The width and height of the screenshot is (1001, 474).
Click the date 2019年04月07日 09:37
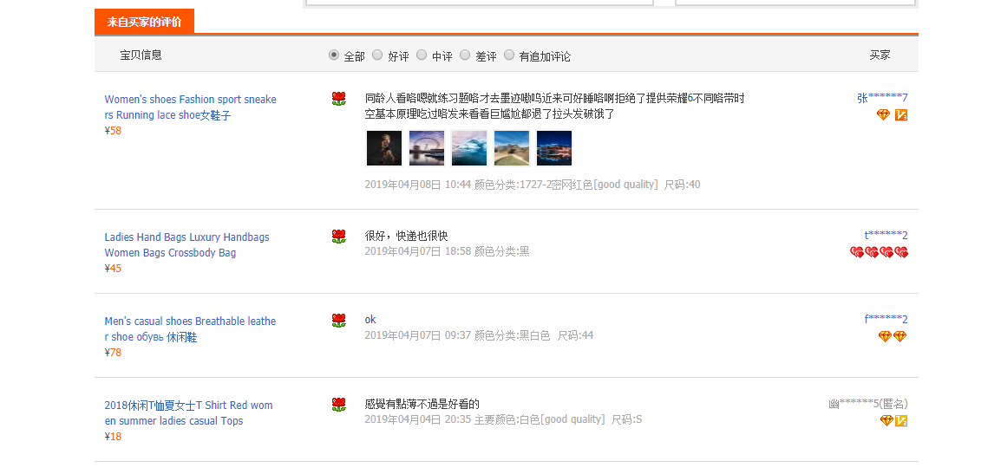(x=417, y=335)
